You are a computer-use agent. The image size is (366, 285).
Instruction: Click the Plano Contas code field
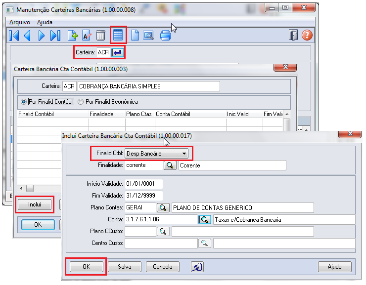140,207
